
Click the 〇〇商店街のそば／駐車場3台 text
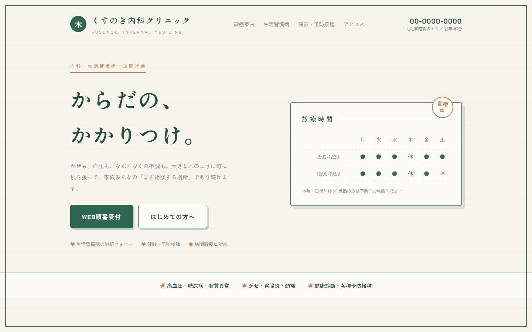click(434, 29)
